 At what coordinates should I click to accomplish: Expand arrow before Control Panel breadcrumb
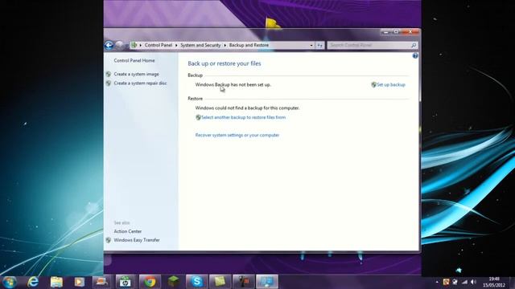(x=141, y=45)
